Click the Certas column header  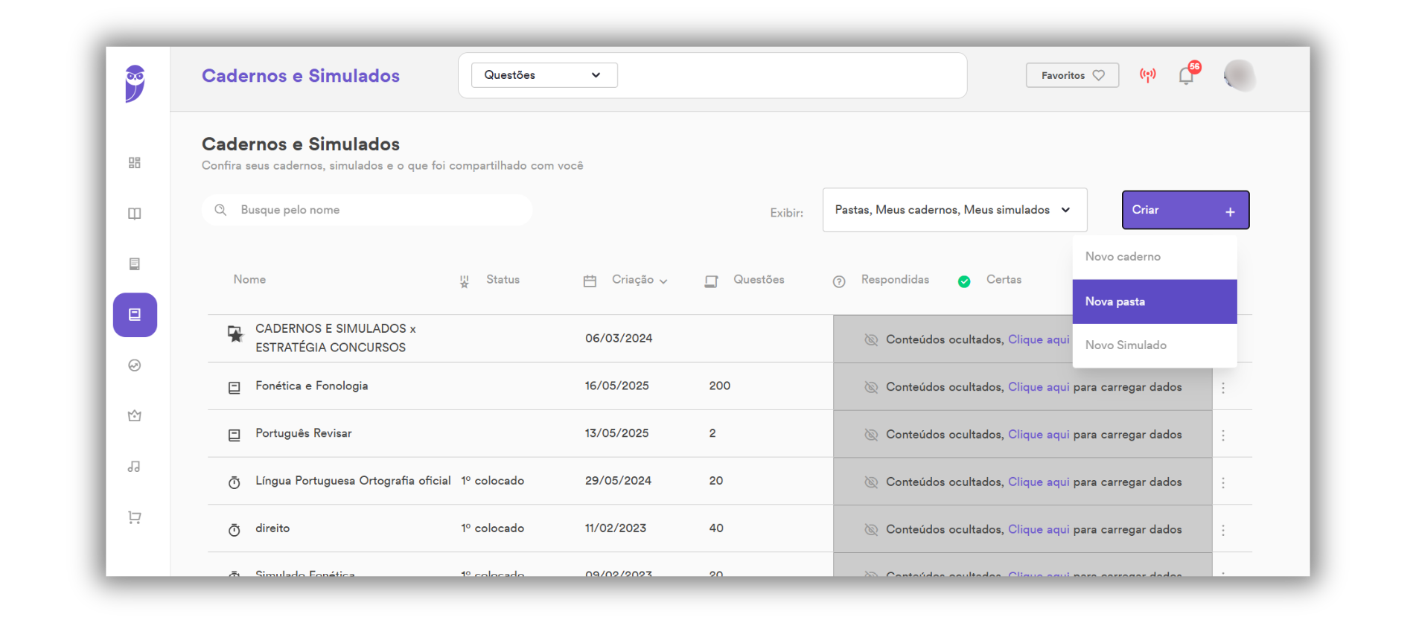[1004, 280]
